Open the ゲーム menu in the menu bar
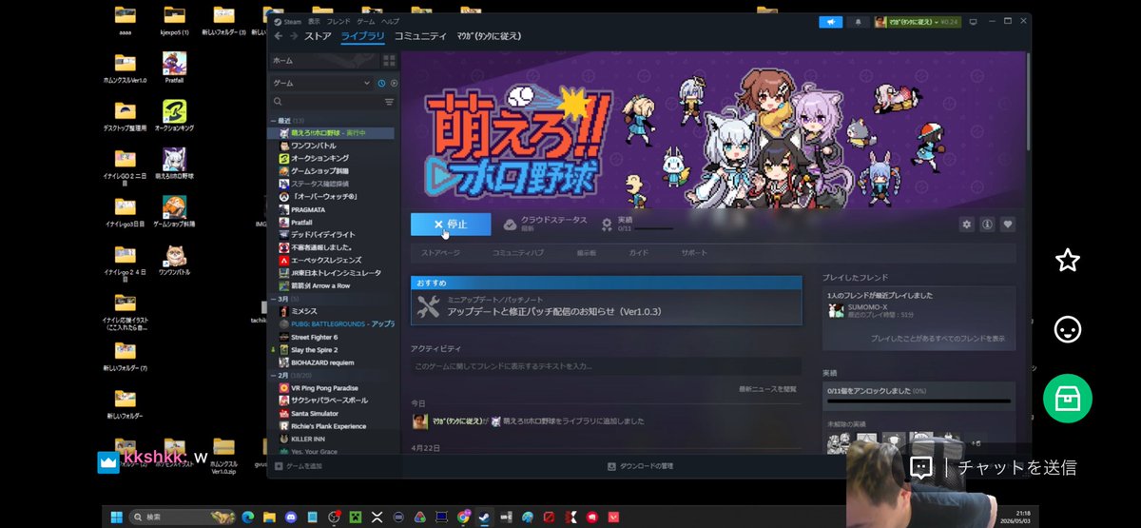Screen dimensions: 1141x528 [365, 21]
